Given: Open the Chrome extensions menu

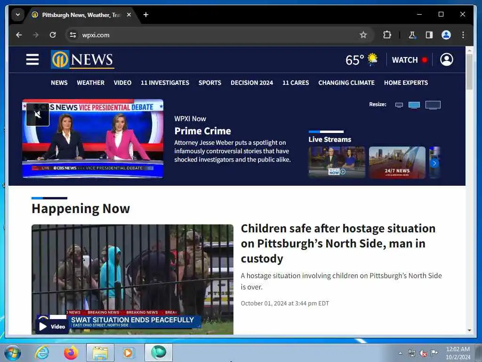Looking at the screenshot, I should [x=387, y=35].
